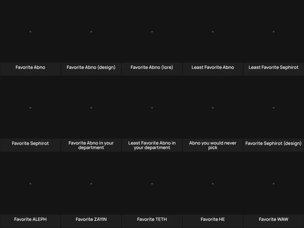Select the Favorite Abno (design) label
This screenshot has height=228, width=304.
(91, 67)
